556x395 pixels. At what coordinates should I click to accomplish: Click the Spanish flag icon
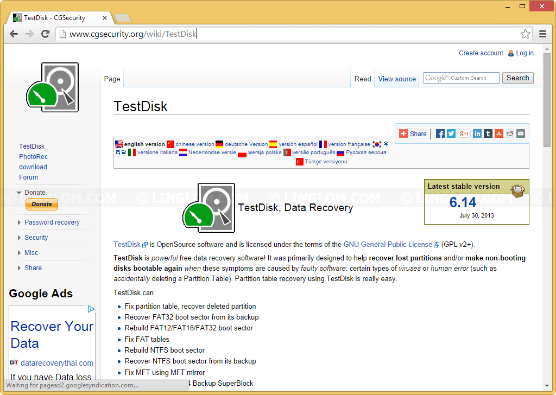click(273, 144)
